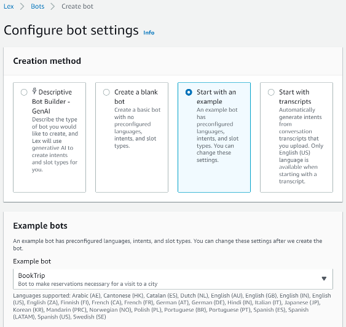Click the Create bot breadcrumb item
346x327 pixels.
(77, 6)
